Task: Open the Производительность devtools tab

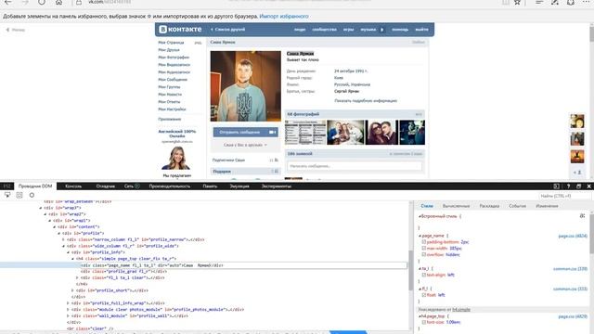Action: (x=170, y=186)
